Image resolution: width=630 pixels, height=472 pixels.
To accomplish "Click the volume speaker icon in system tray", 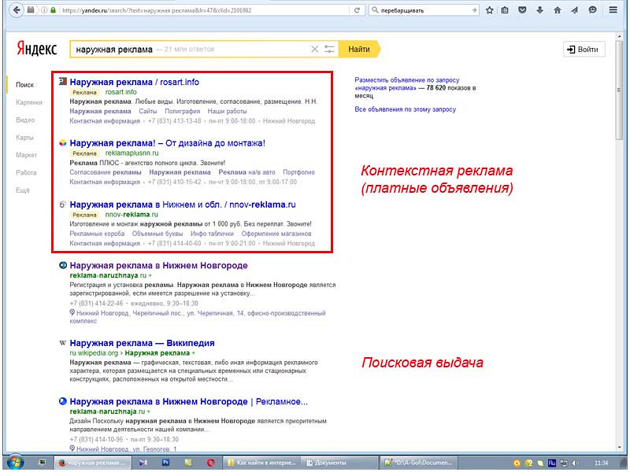I will click(x=576, y=463).
